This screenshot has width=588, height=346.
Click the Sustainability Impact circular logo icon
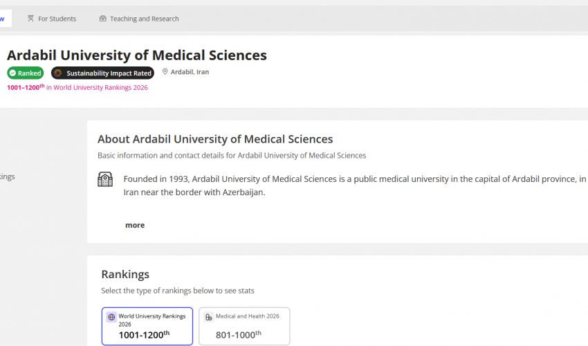point(57,73)
